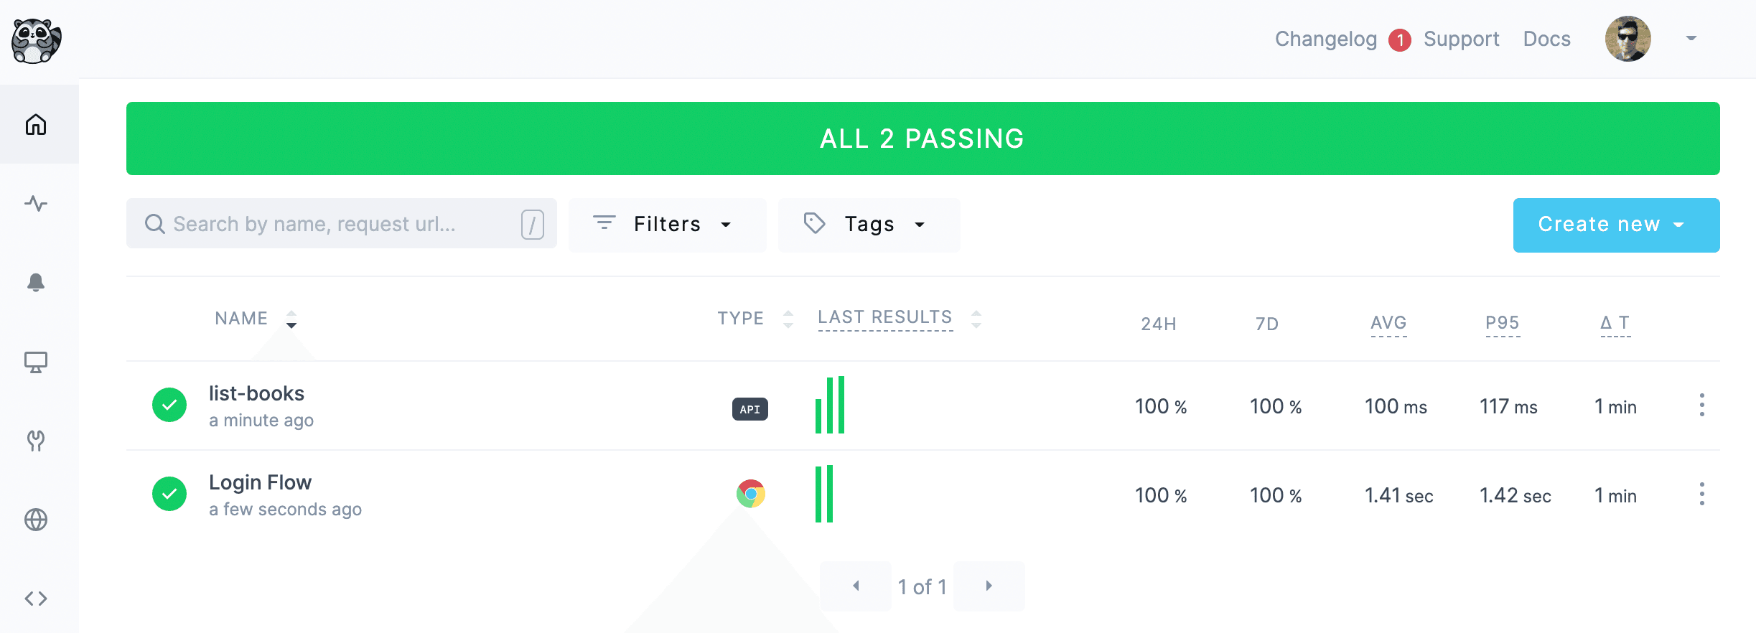Image resolution: width=1756 pixels, height=633 pixels.
Task: Expand the Filters dropdown
Action: click(x=666, y=225)
